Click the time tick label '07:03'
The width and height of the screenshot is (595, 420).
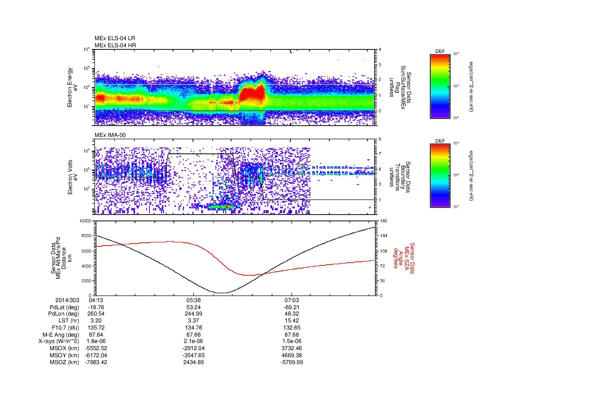pyautogui.click(x=292, y=300)
